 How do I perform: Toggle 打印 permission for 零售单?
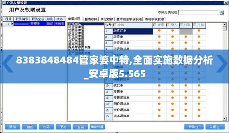199,92
